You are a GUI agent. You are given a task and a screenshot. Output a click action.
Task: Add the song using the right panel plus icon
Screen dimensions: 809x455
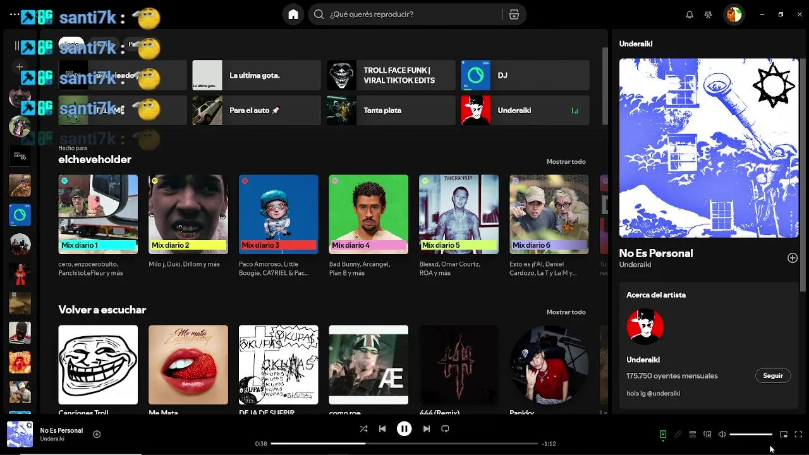click(x=793, y=258)
